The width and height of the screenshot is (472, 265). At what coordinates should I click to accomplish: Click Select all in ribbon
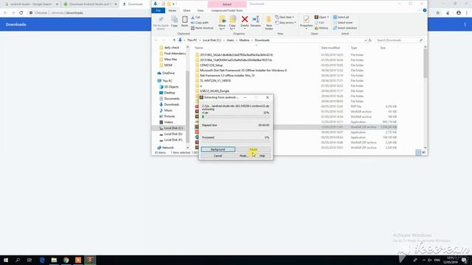(341, 18)
